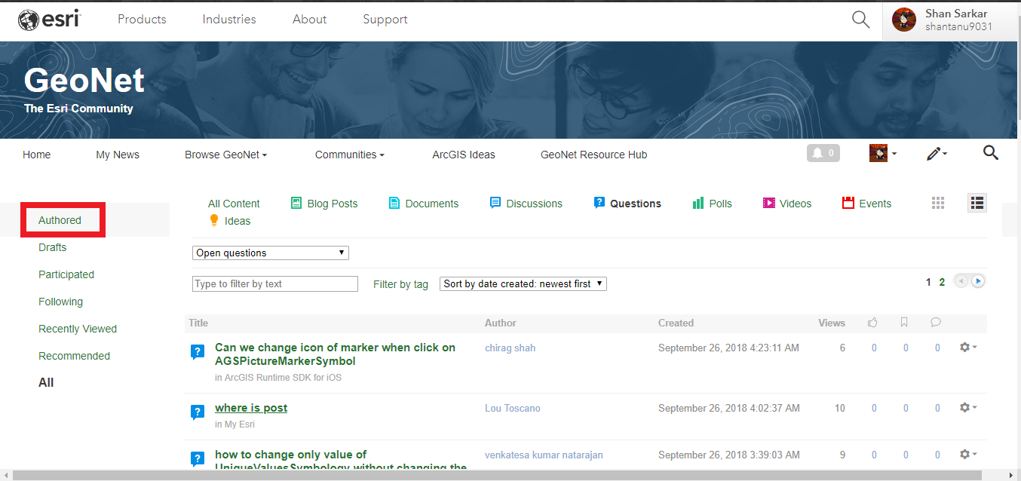1021x481 pixels.
Task: Switch to detailed list view
Action: (x=977, y=203)
